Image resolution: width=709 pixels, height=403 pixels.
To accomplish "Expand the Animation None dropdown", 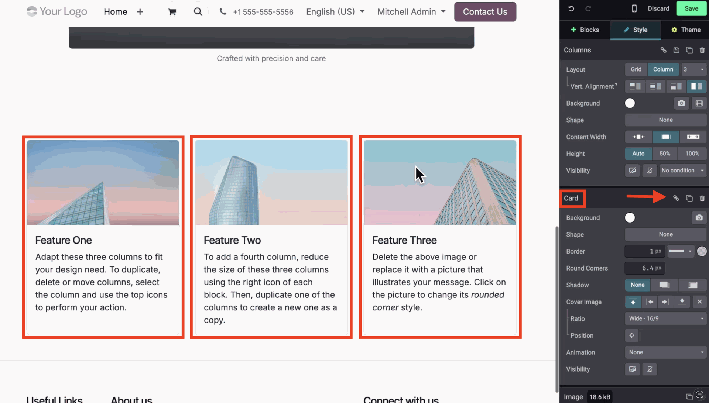I will tap(665, 352).
